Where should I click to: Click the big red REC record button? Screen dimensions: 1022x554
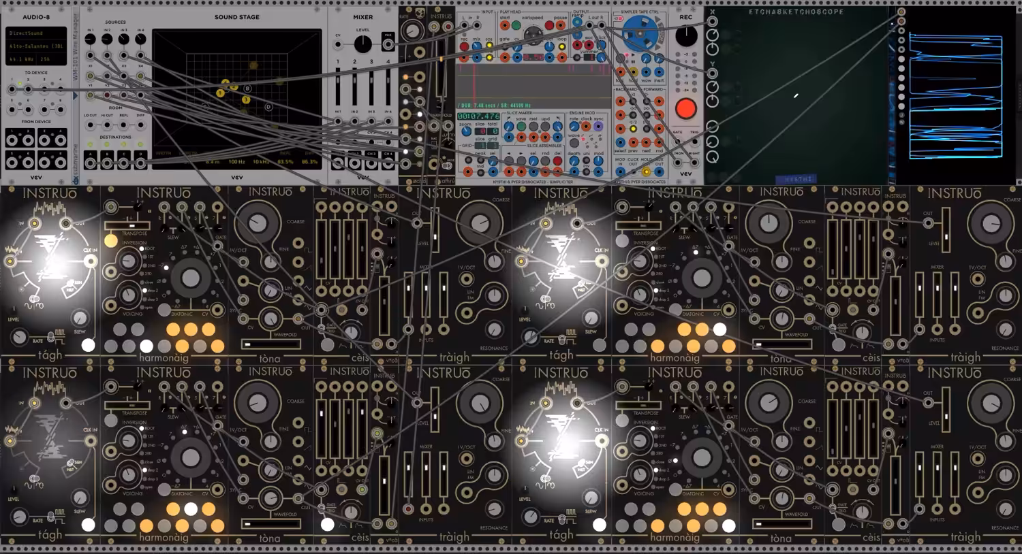(685, 108)
